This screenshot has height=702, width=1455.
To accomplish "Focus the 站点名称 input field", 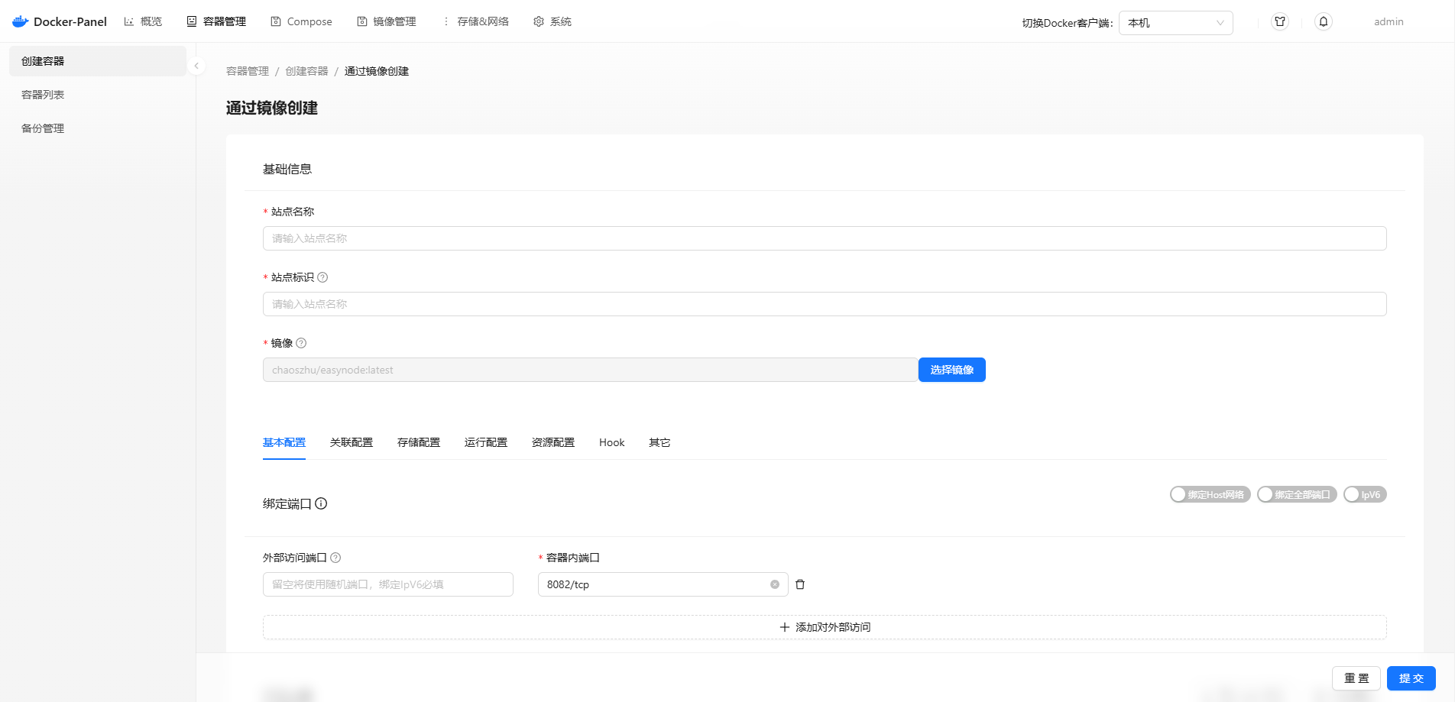I will 824,238.
